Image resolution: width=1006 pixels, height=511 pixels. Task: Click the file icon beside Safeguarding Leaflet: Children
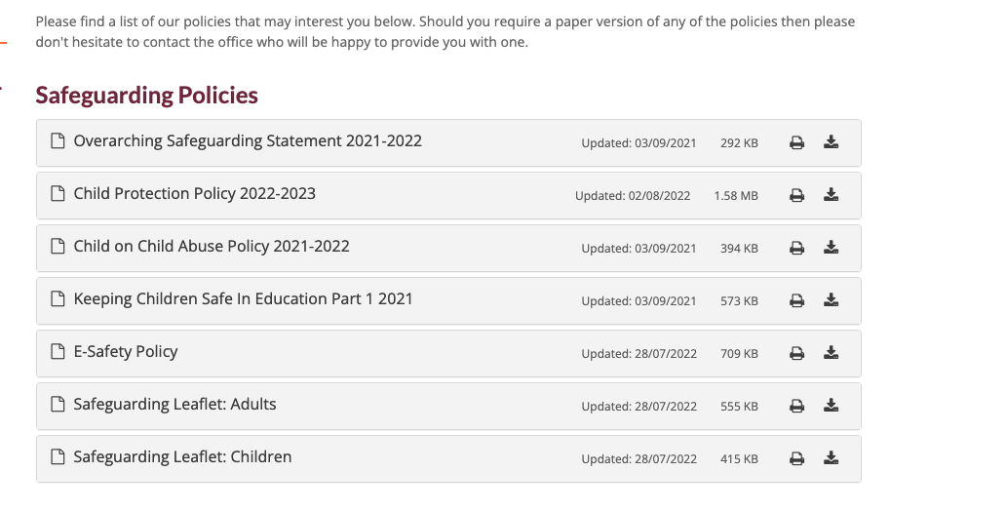(58, 456)
